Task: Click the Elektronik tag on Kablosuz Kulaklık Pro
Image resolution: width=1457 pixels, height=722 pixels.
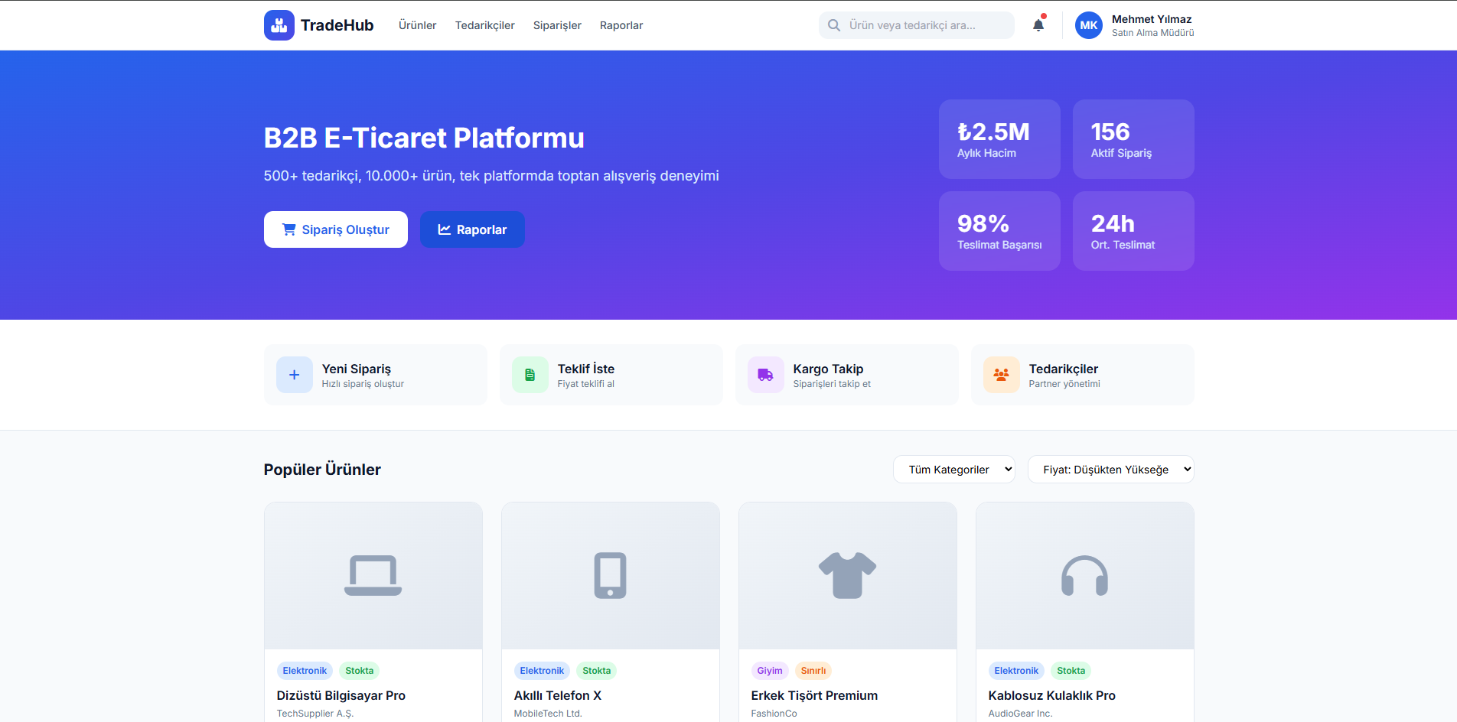Action: tap(1016, 671)
